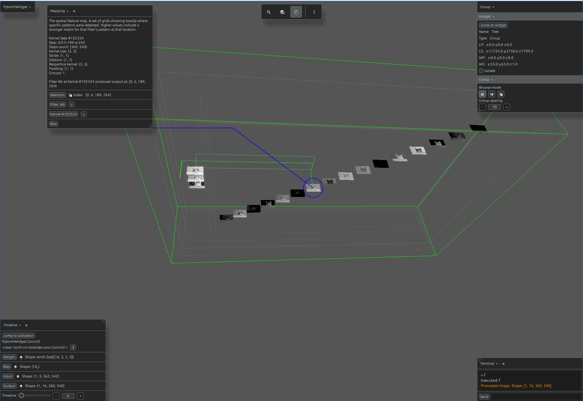583x401 pixels.
Task: Click the 'Kernel Step #102324' text
Action: [x=66, y=38]
